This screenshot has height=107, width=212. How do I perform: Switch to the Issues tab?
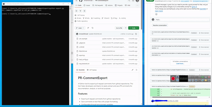coord(87,5)
